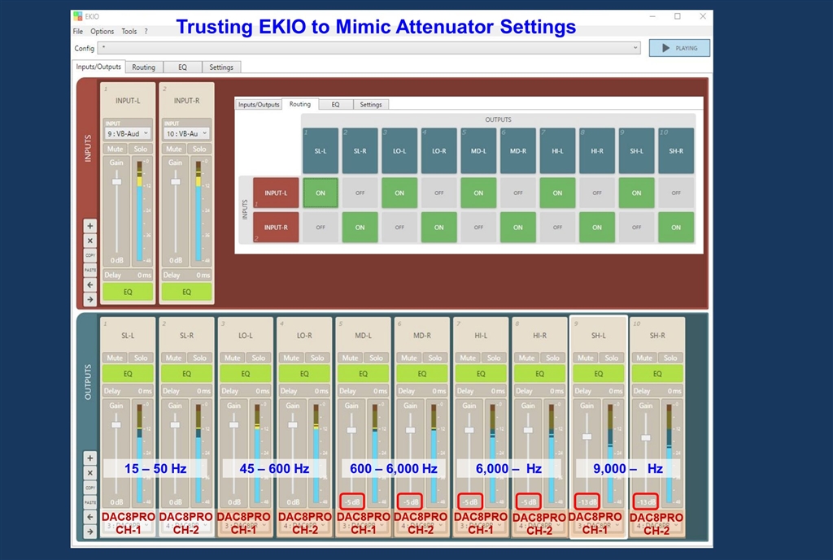Click the MD-L output gain fader handle
833x560 pixels.
(351, 430)
